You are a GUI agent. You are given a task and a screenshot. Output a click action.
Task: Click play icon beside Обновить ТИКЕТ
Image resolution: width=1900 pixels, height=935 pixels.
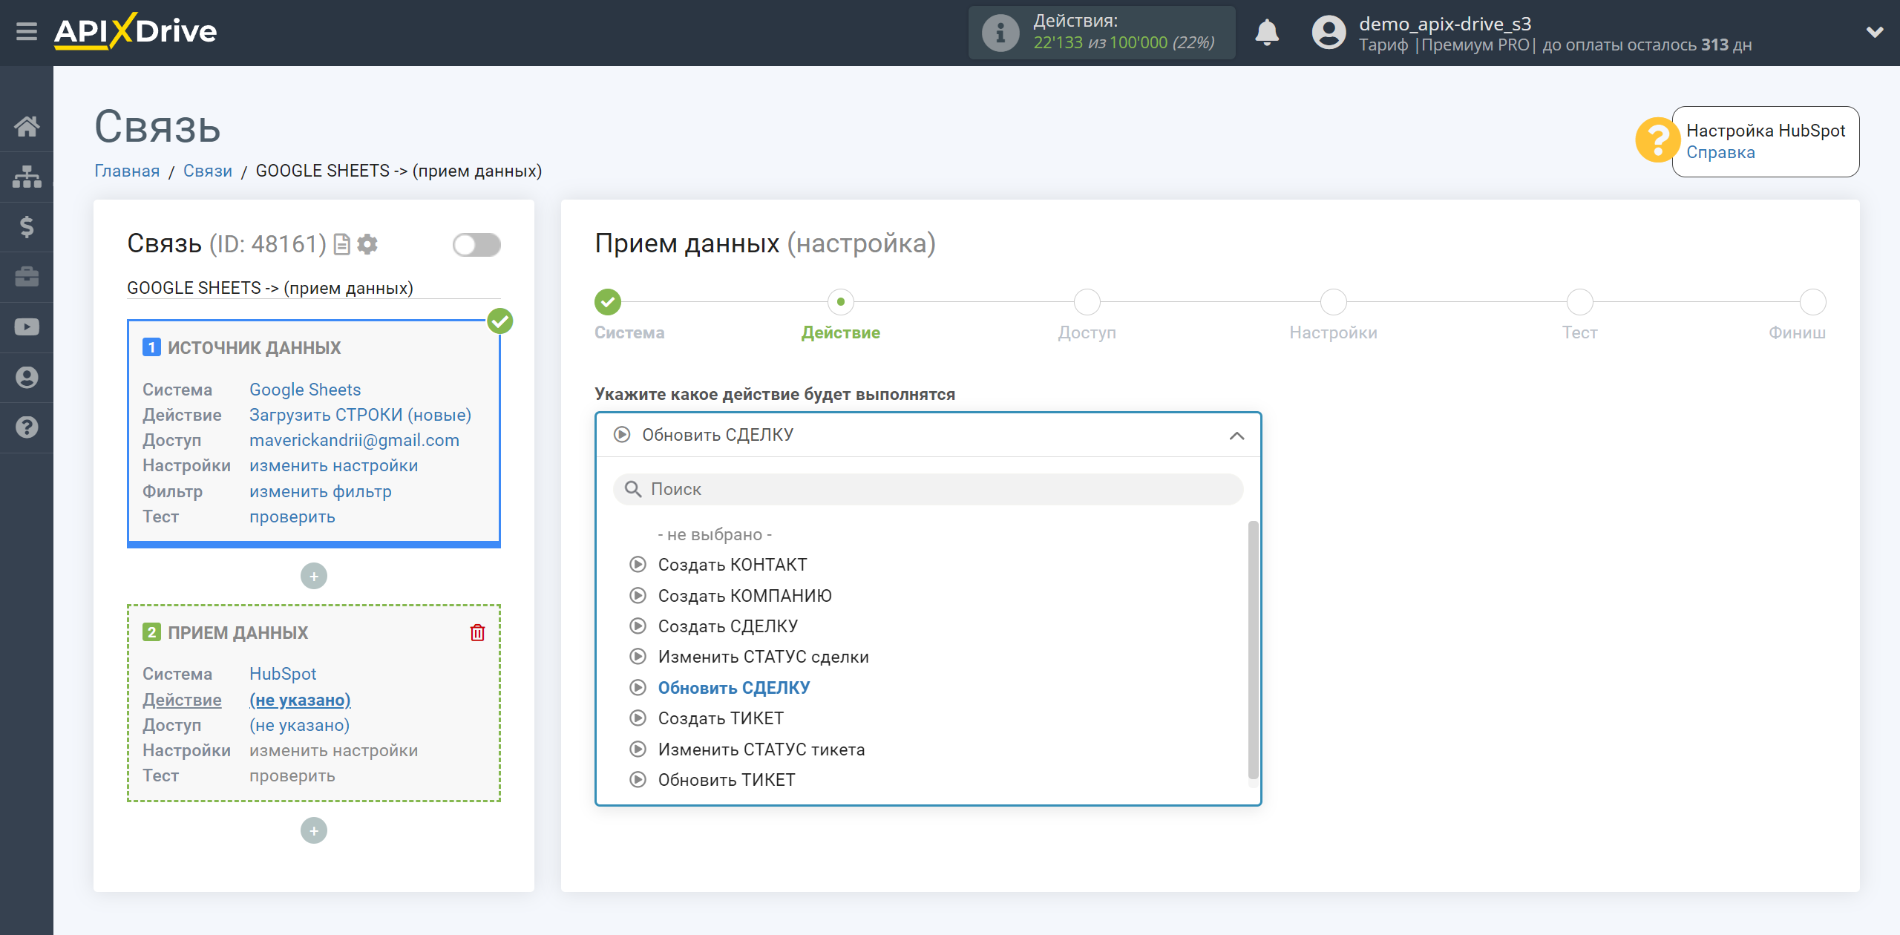click(x=638, y=780)
